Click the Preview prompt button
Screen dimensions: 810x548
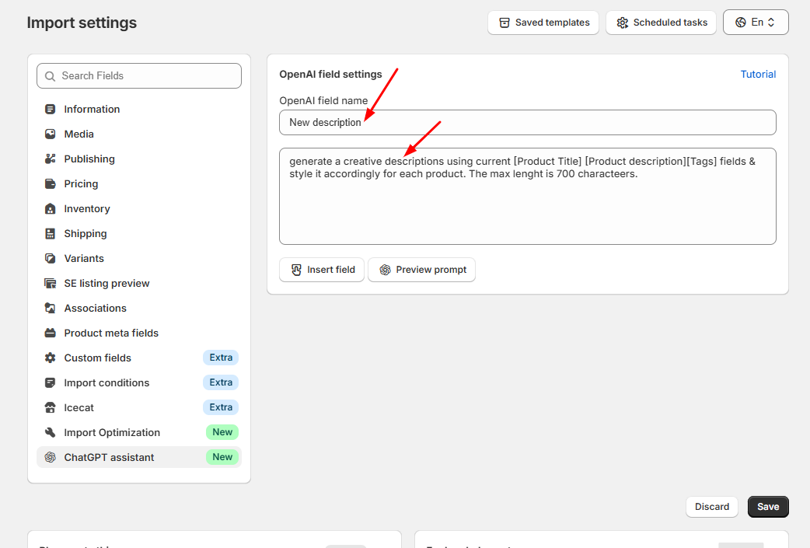coord(421,270)
